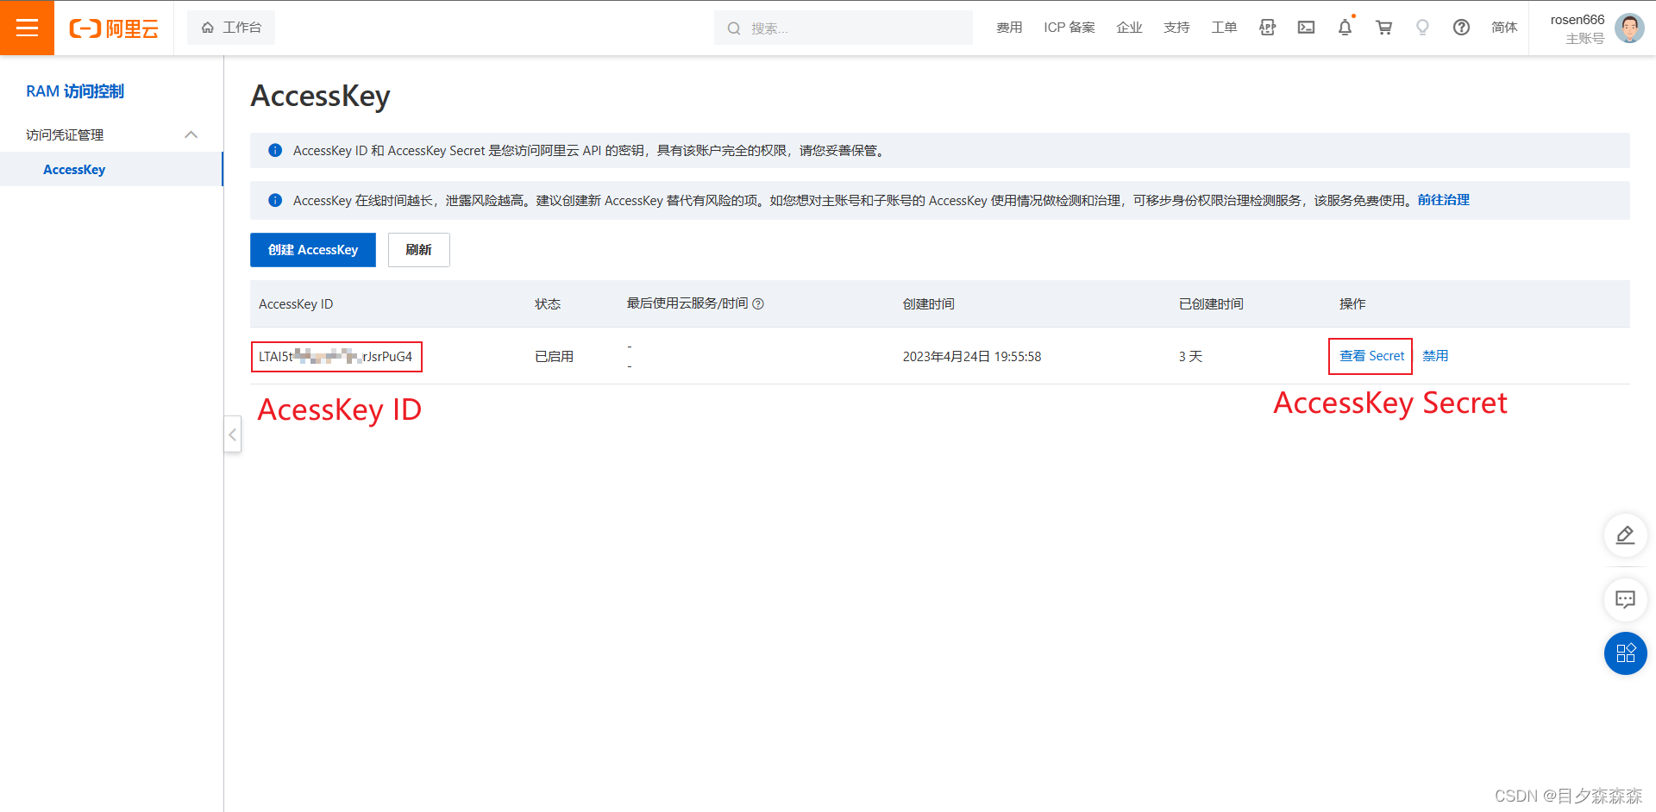1656x812 pixels.
Task: Open the feedback pencil icon on right
Action: [x=1625, y=535]
